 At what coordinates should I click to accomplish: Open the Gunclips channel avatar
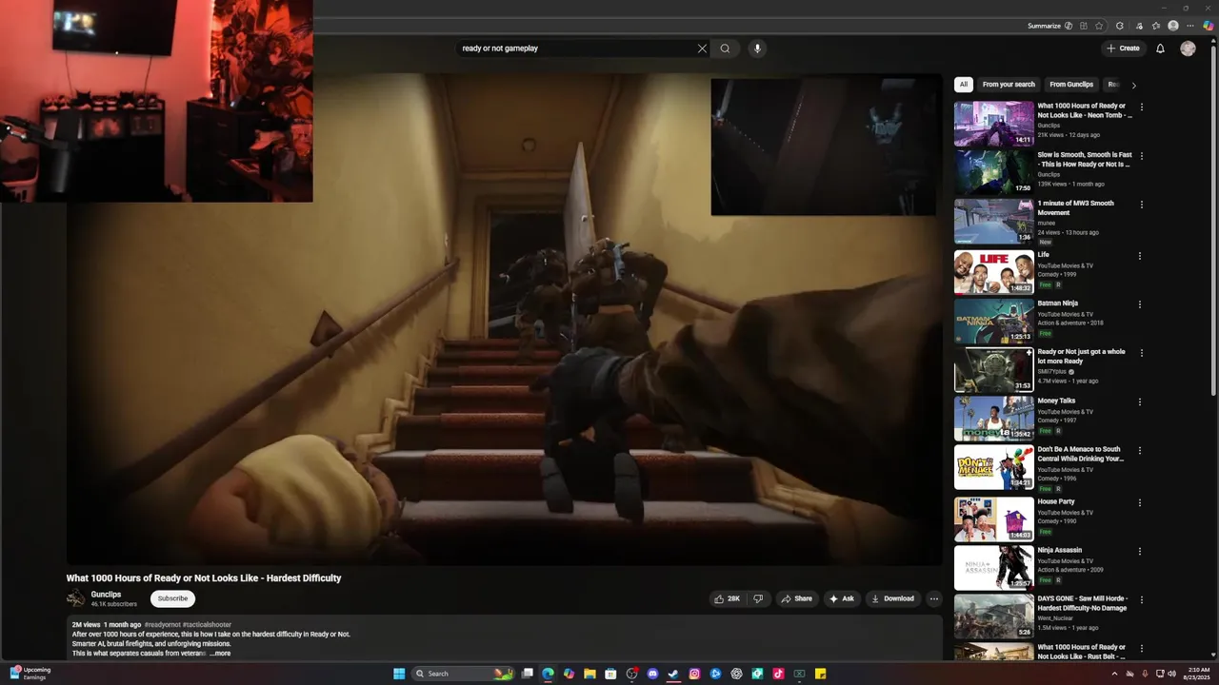76,598
